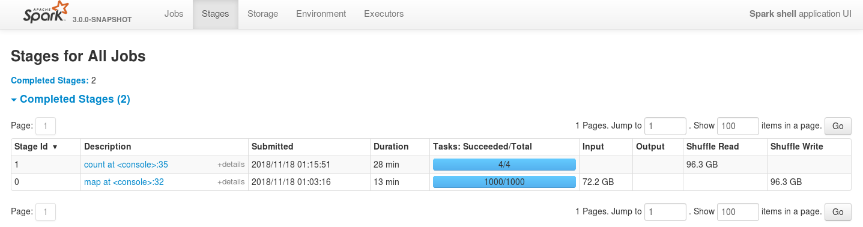
Task: Jump to the Completed Stages anchor link
Action: [x=50, y=80]
